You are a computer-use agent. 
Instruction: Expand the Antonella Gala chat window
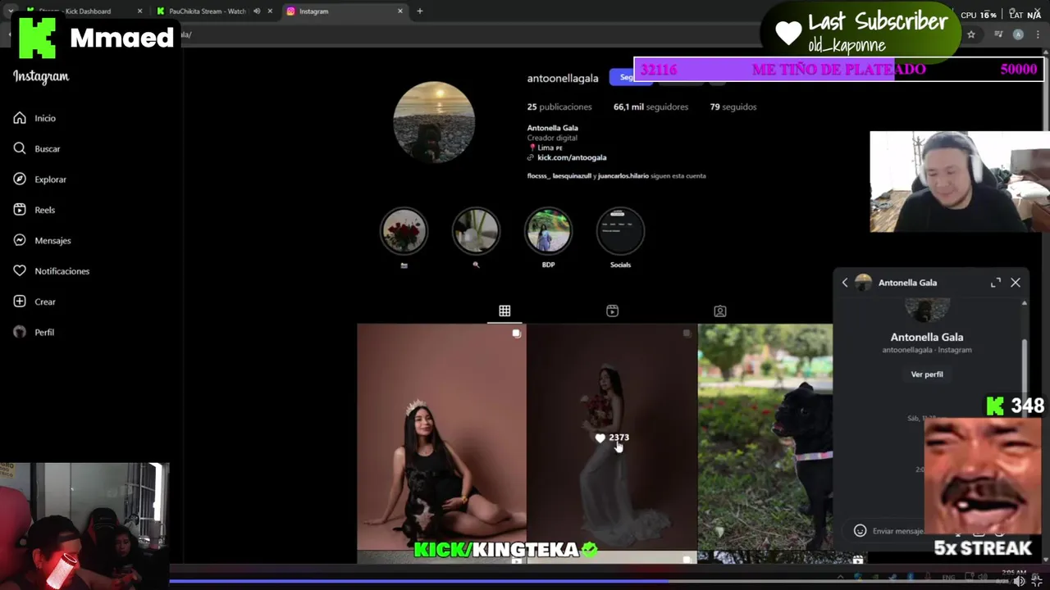tap(995, 283)
